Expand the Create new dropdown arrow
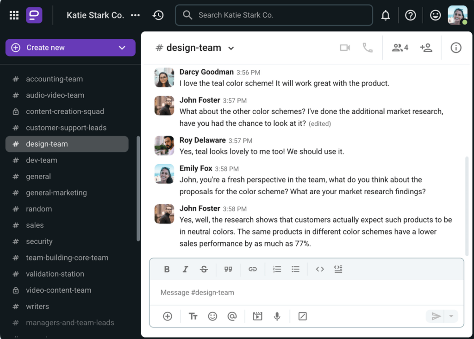Image resolution: width=474 pixels, height=339 pixels. (122, 48)
